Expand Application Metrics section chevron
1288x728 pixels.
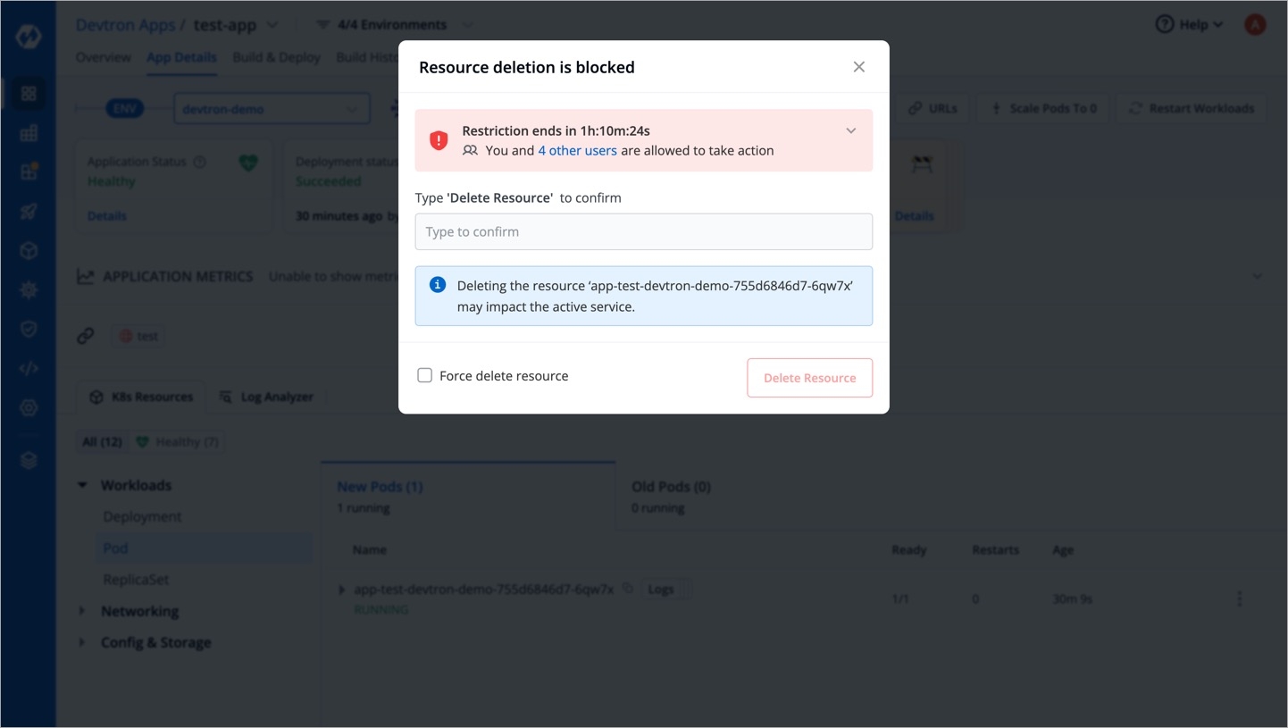1258,276
